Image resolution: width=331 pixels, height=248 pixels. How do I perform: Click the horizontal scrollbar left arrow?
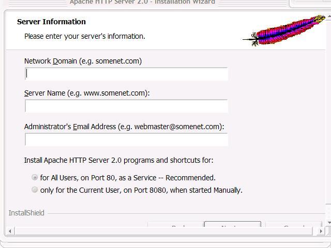[10, 231]
